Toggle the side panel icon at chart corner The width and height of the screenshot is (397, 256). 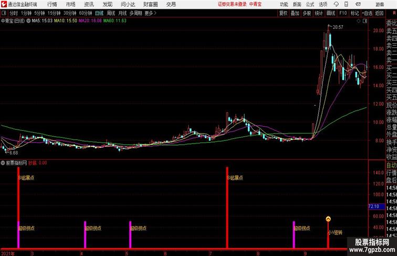pos(364,21)
